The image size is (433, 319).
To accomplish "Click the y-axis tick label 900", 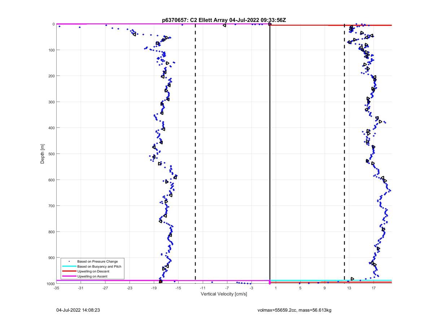I will tap(51, 258).
